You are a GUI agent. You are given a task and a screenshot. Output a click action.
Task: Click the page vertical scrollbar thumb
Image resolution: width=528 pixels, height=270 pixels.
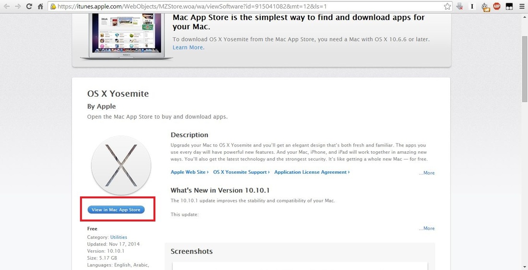coord(524,69)
